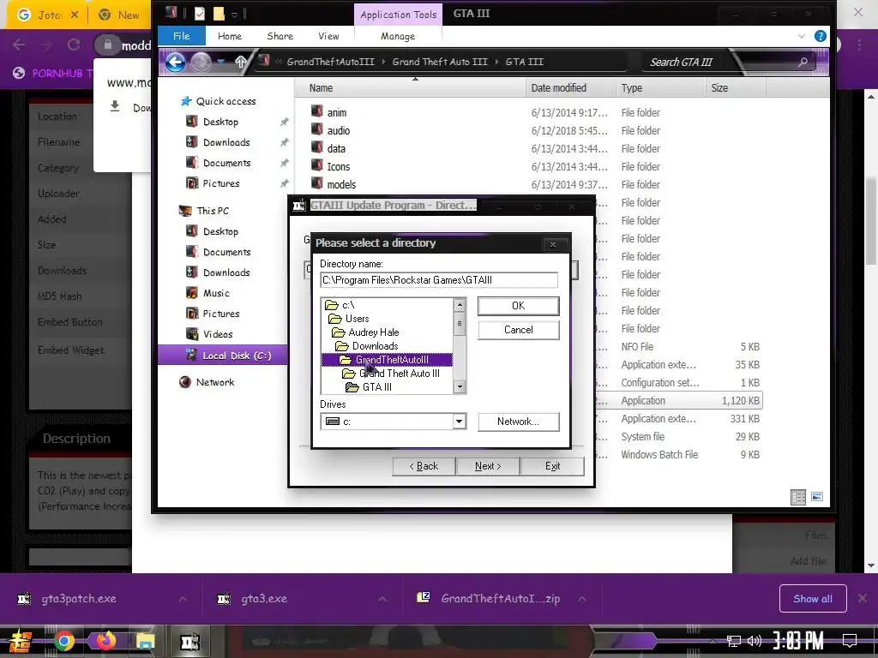The width and height of the screenshot is (878, 658).
Task: Click Back in the update program
Action: point(424,466)
